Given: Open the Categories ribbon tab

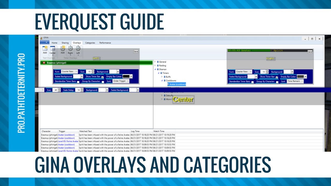Looking at the screenshot, I should 90,43.
